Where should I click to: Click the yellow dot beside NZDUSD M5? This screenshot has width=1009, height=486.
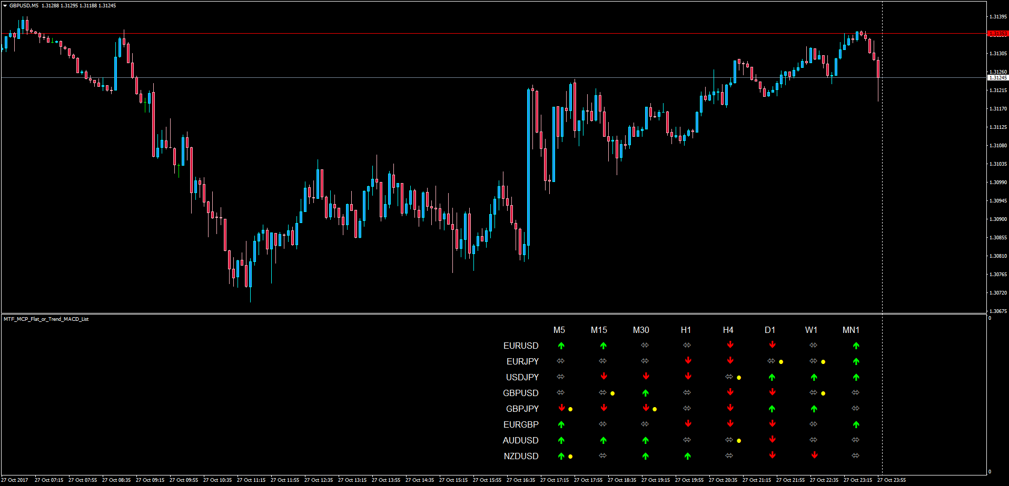point(570,457)
